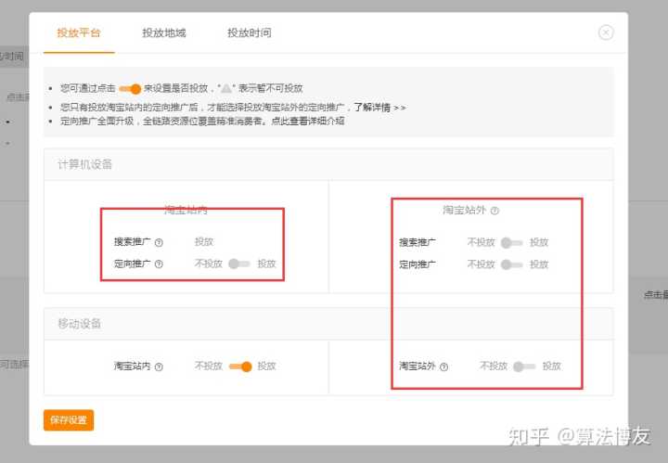Viewport: 668px width, 463px height.
Task: Turn off mobile 淘宝站内 delivery switch
Action: coord(239,367)
